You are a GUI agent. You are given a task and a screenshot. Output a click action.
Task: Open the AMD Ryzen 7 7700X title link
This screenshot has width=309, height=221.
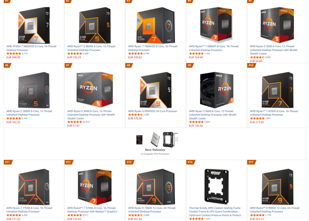click(29, 210)
